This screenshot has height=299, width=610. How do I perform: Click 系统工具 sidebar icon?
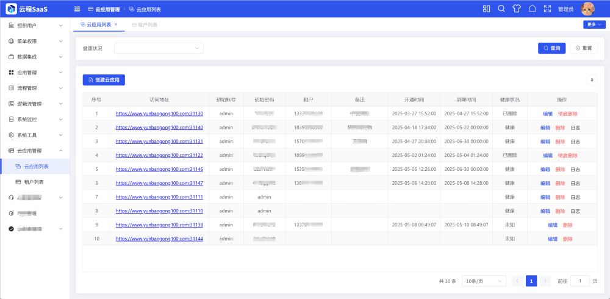[x=11, y=135]
